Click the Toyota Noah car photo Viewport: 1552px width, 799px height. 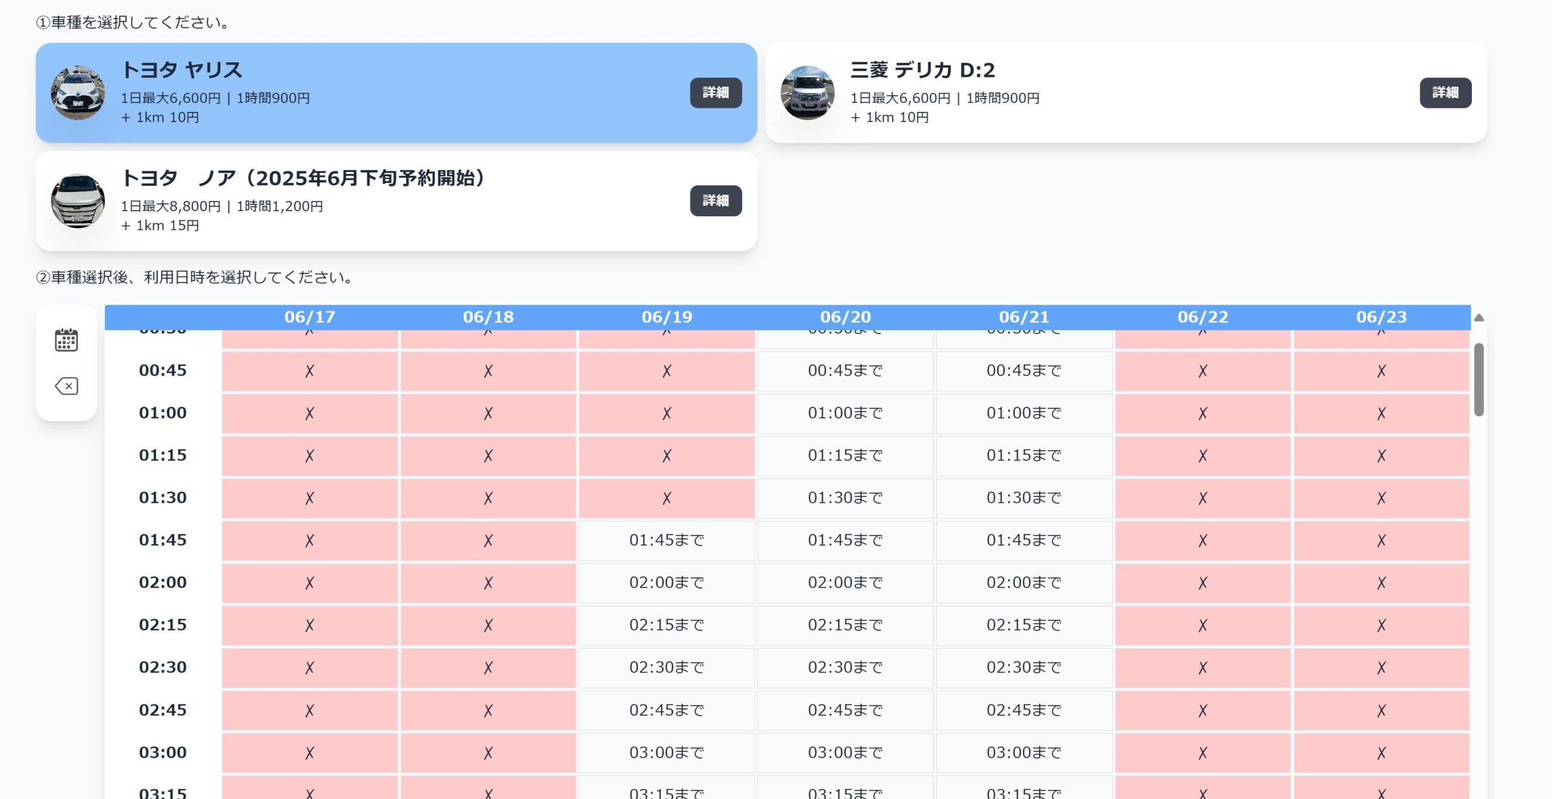pos(78,201)
